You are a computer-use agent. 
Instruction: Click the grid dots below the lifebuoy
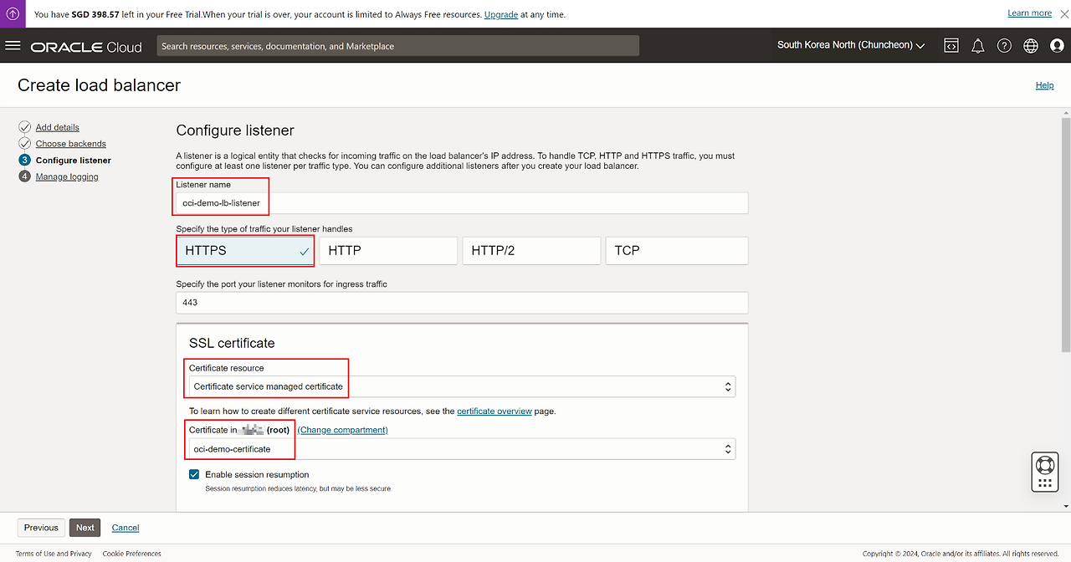1045,483
